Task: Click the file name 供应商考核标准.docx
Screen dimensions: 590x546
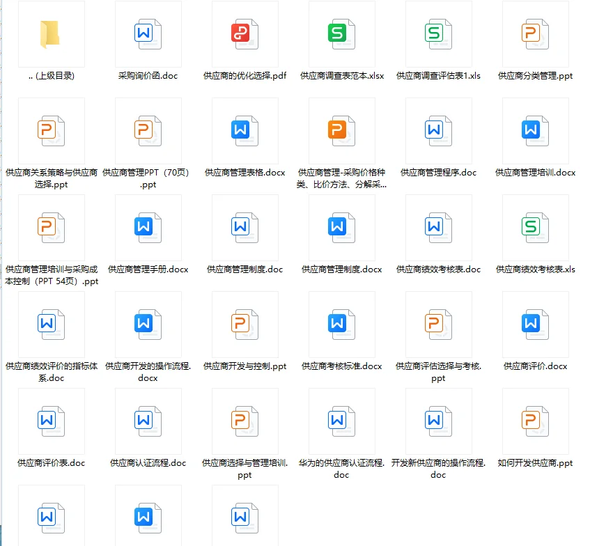Action: (x=341, y=366)
